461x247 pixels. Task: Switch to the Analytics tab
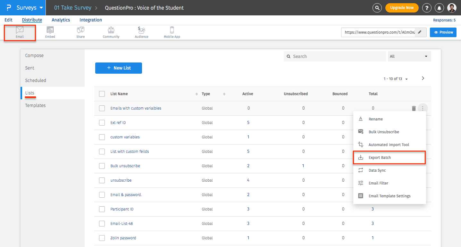(61, 20)
